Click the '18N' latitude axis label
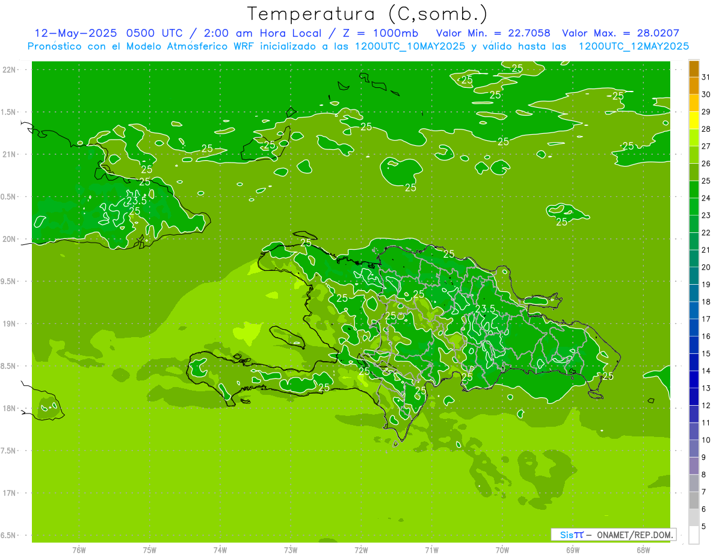This screenshot has width=722, height=558. tap(10, 408)
